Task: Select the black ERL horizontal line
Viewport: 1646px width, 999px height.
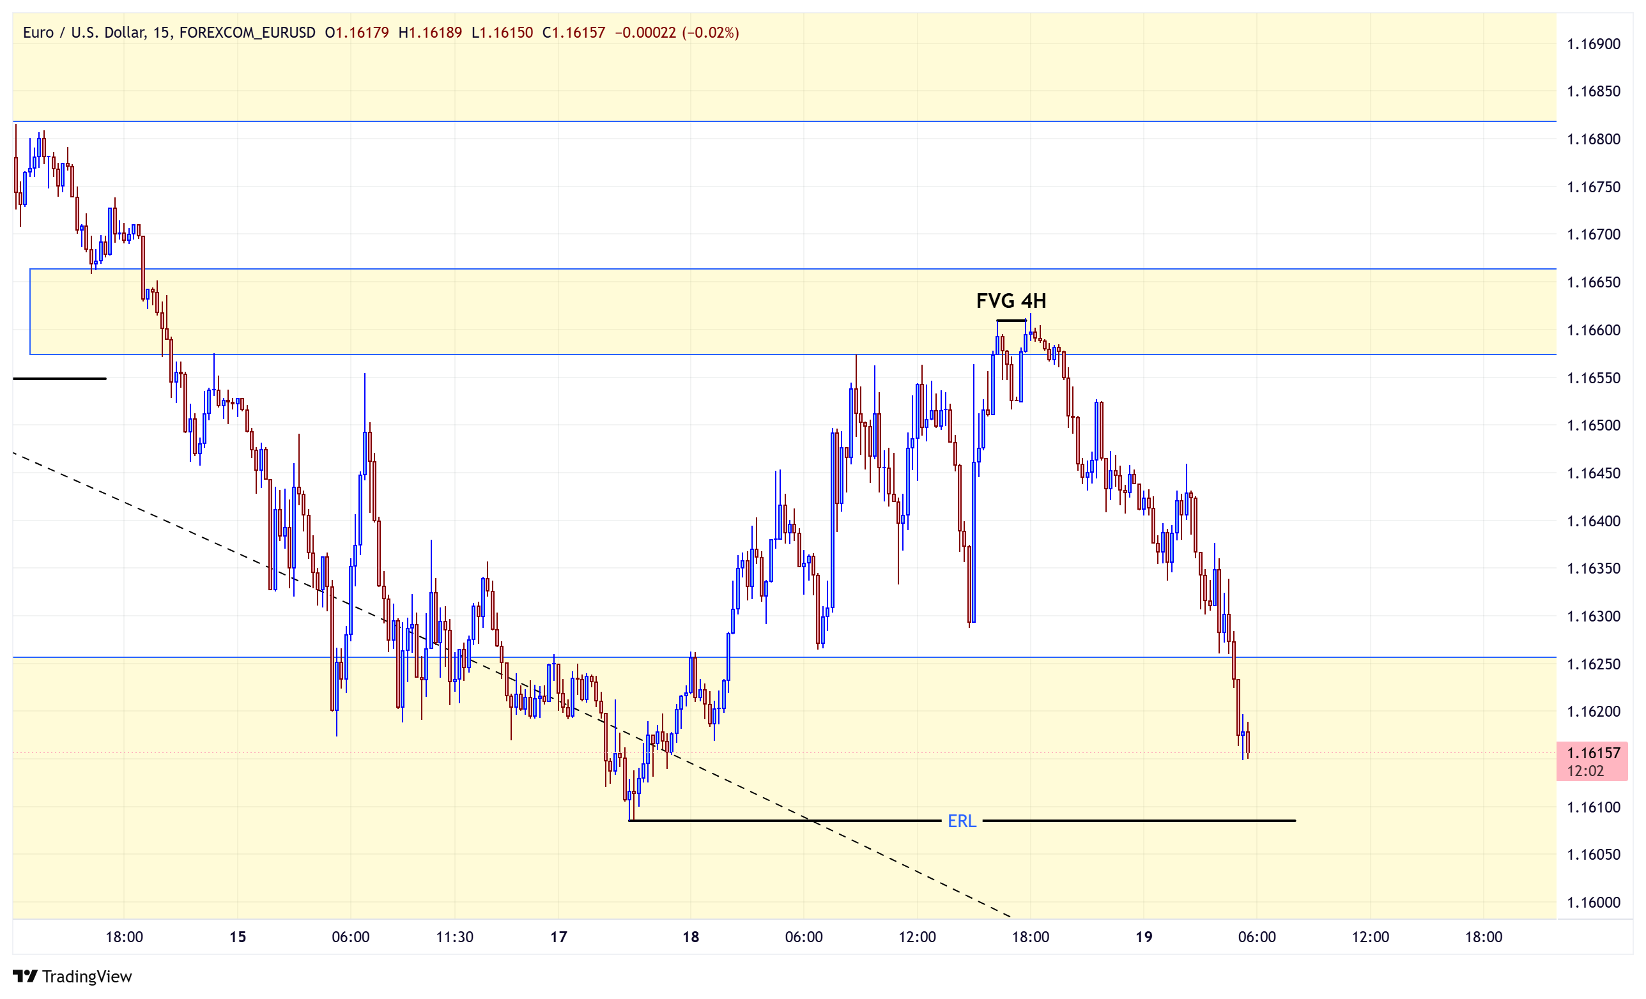Action: click(x=788, y=821)
